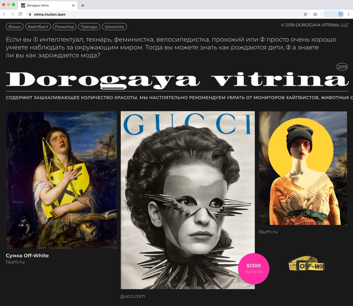353x306 pixels.
Task: Select the Dorogaya vitrina browser tab
Action: tap(48, 5)
